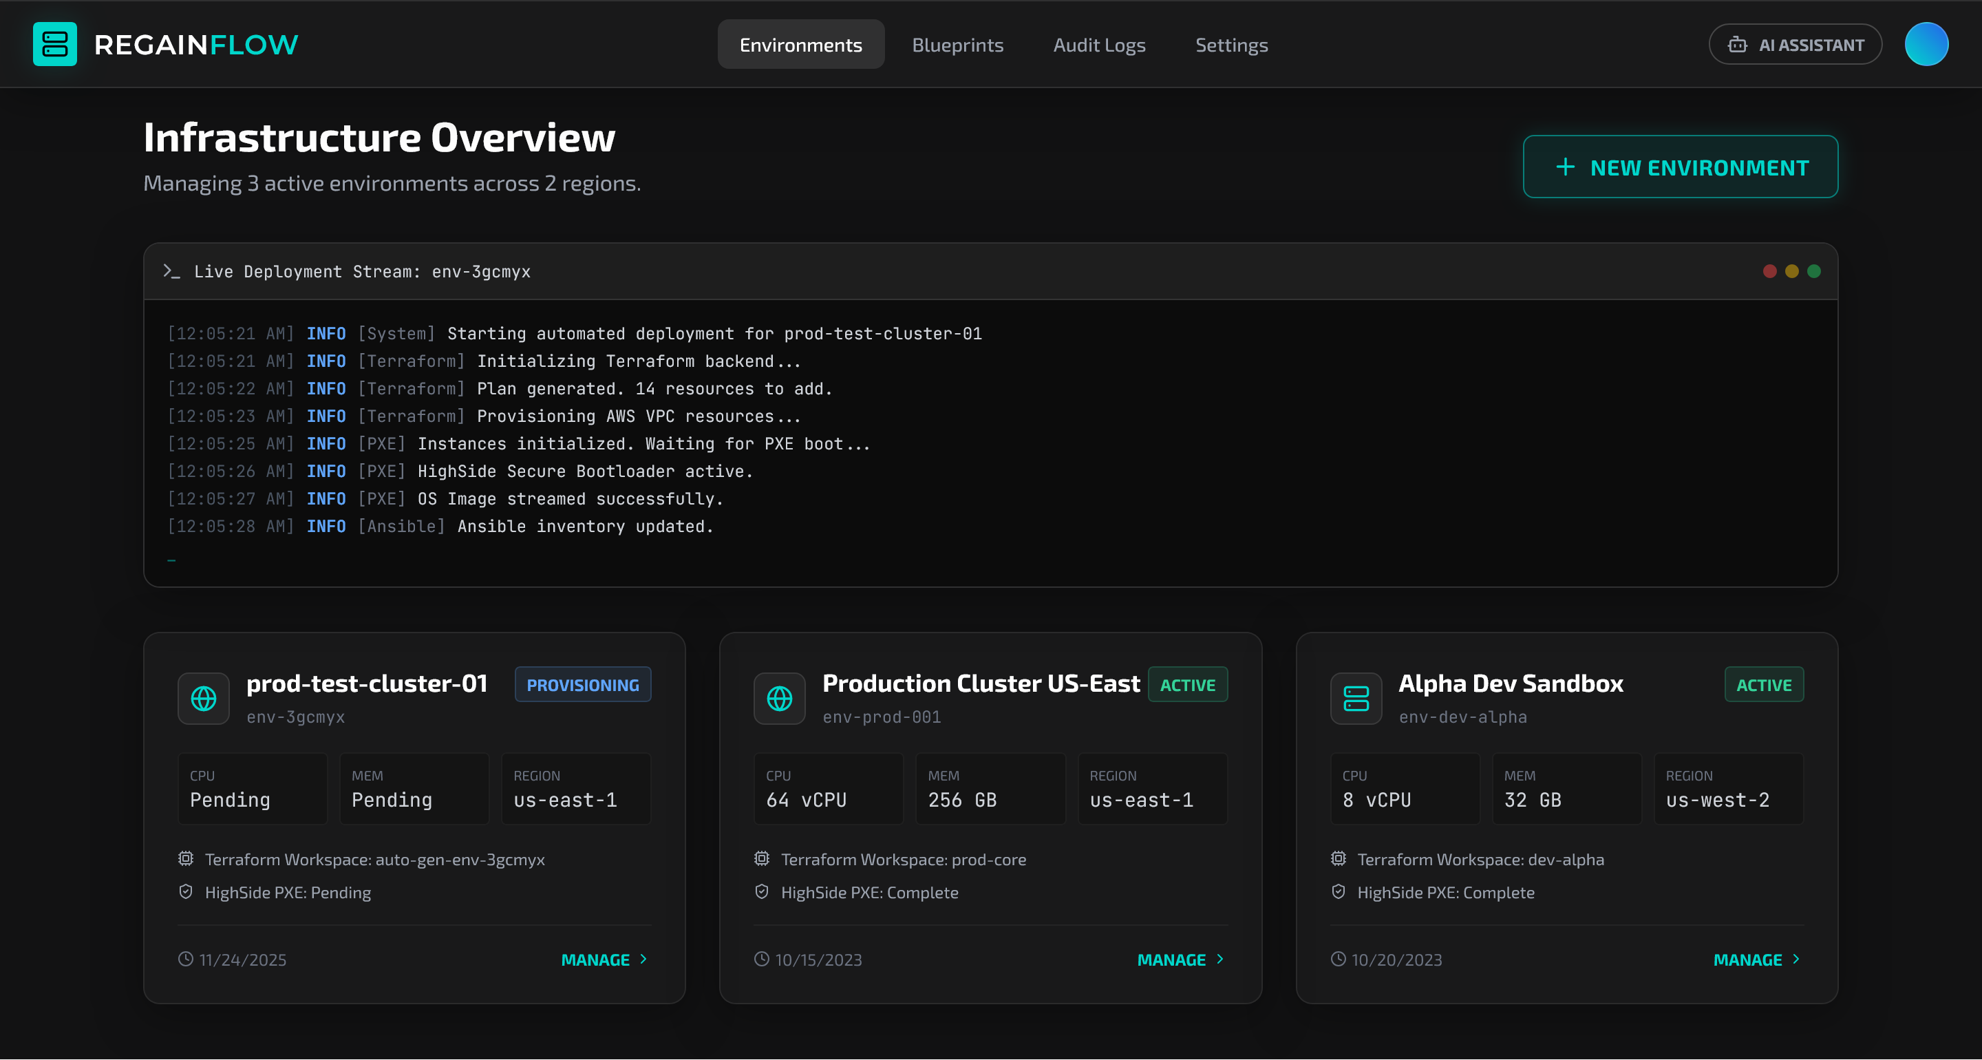
Task: Click the Terraform workspace icon on Production Cluster
Action: pos(761,859)
